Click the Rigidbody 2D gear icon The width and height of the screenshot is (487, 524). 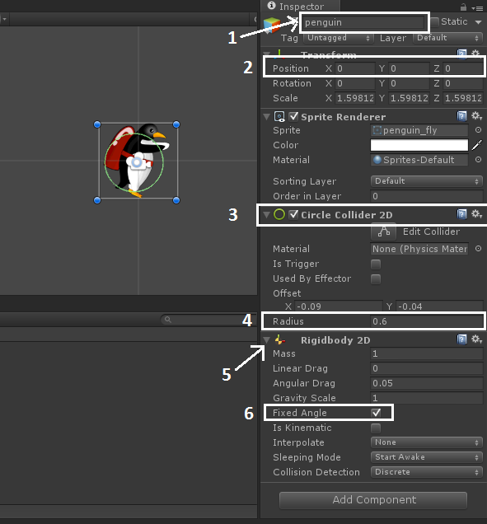[476, 339]
